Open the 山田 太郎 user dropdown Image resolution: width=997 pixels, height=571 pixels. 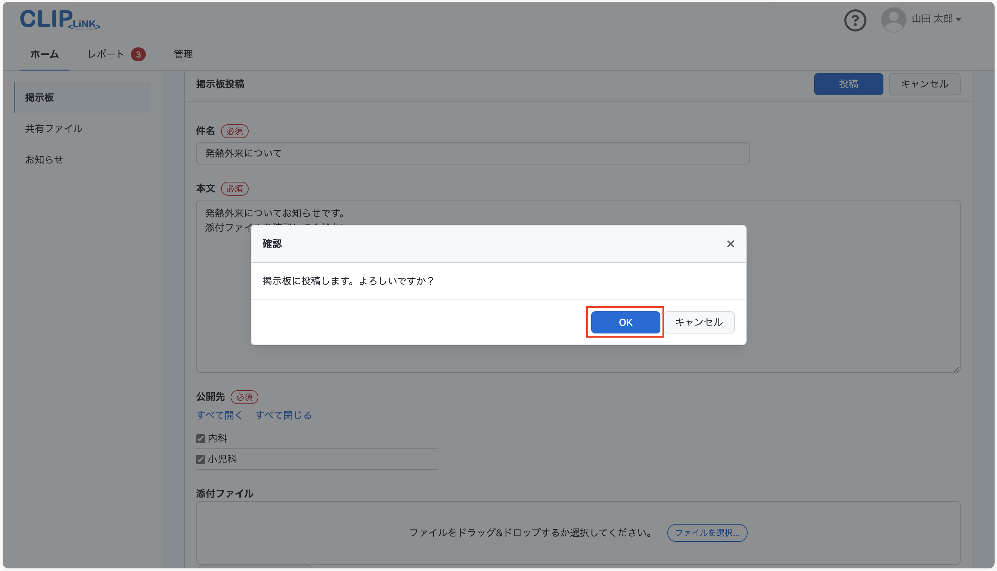(x=935, y=19)
